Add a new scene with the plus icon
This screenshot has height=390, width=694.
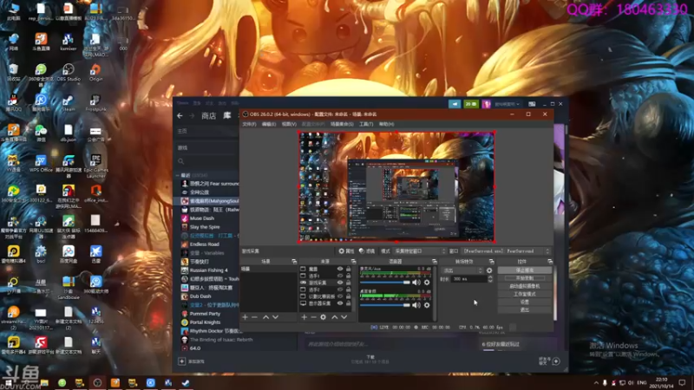click(x=245, y=317)
